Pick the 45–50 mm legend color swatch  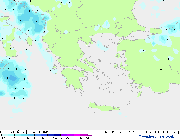pyautogui.click(x=83, y=135)
